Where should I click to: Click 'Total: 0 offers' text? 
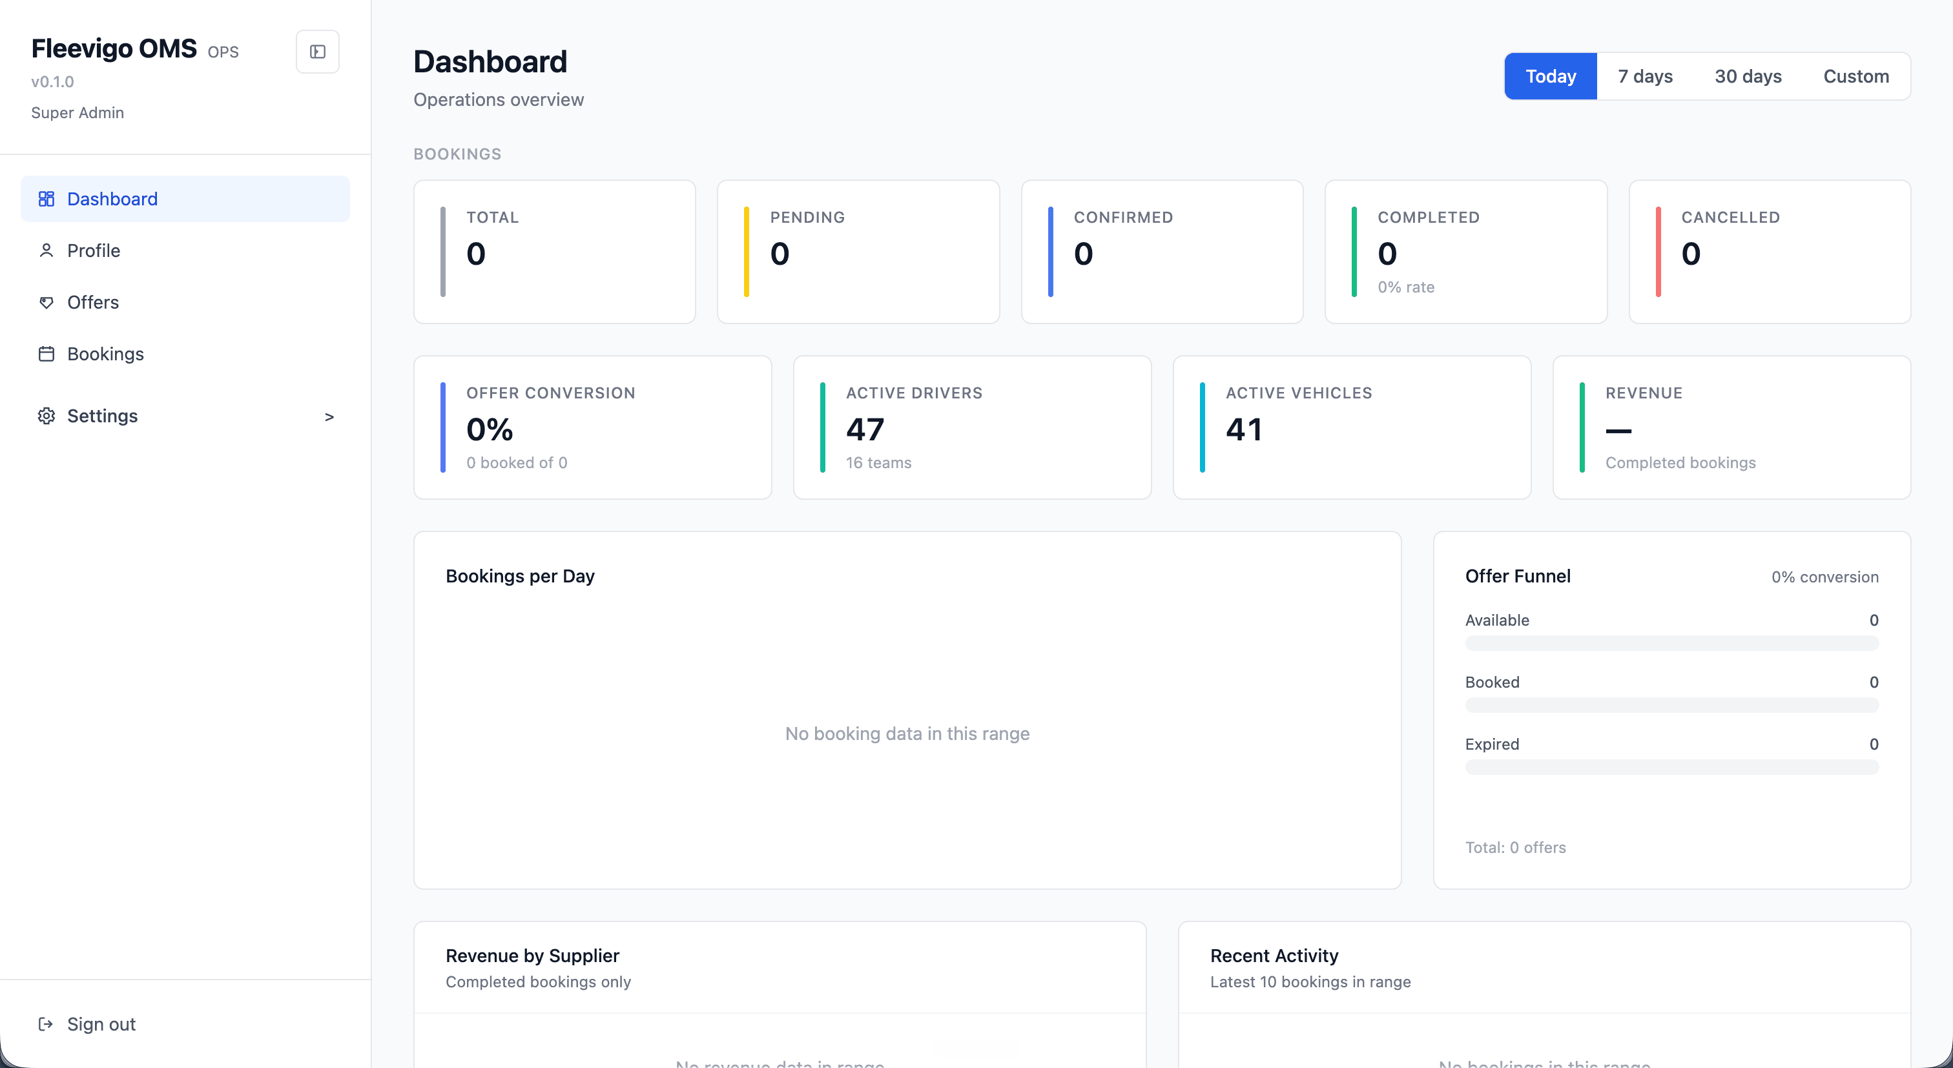tap(1514, 847)
